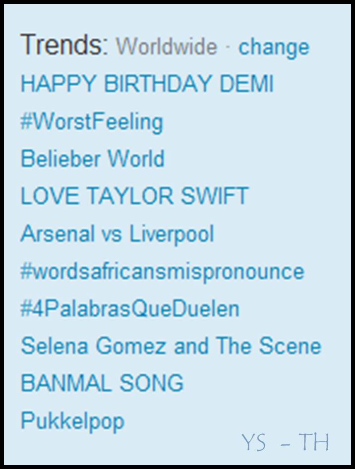Open the topmost trending topic

coord(147,84)
